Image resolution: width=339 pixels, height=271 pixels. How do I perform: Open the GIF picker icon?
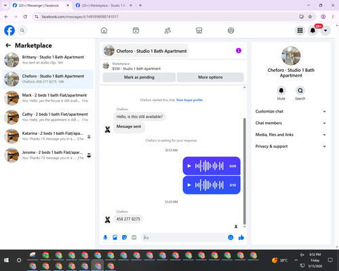pyautogui.click(x=134, y=237)
